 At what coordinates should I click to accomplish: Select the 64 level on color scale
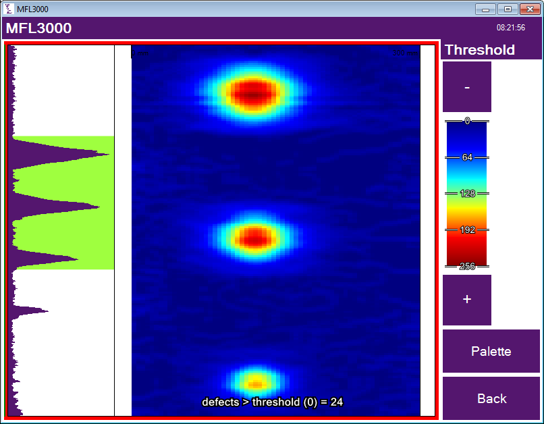click(x=466, y=157)
